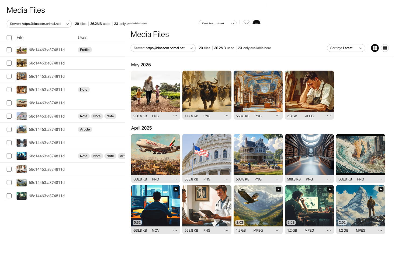Select checkbox of the Article-tagged file
This screenshot has width=395, height=262.
point(9,129)
